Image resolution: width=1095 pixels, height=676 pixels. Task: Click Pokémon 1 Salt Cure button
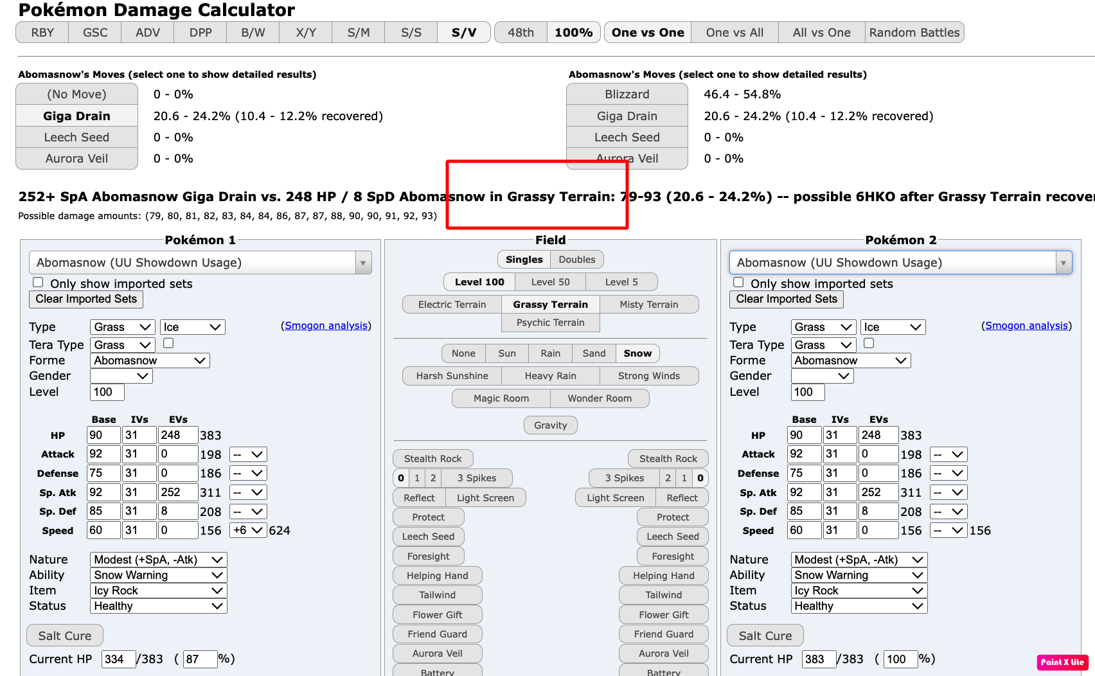(x=65, y=636)
